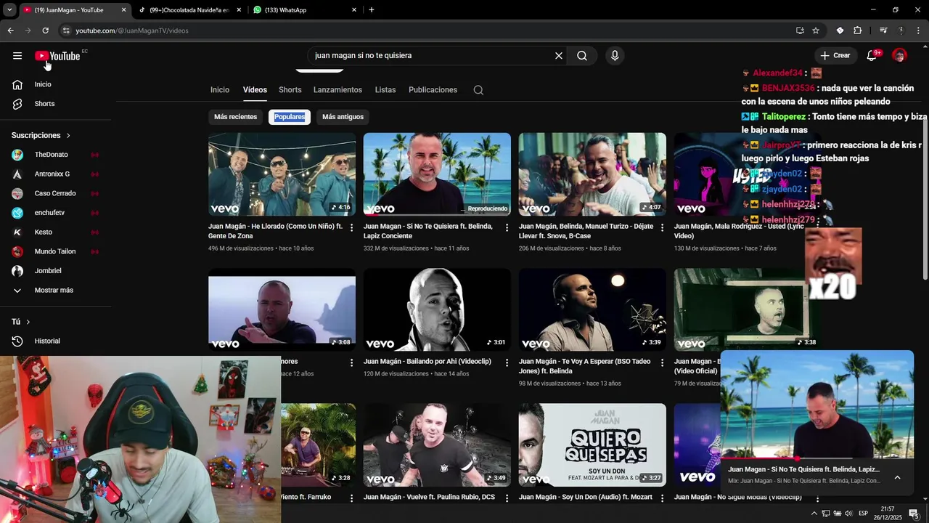Open Chrome three-dot menu
Image resolution: width=929 pixels, height=523 pixels.
coord(919,31)
